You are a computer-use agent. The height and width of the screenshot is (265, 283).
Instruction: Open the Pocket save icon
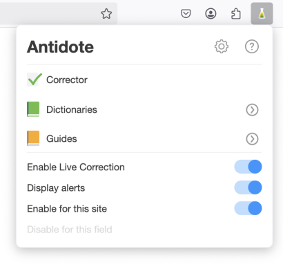[x=186, y=14]
